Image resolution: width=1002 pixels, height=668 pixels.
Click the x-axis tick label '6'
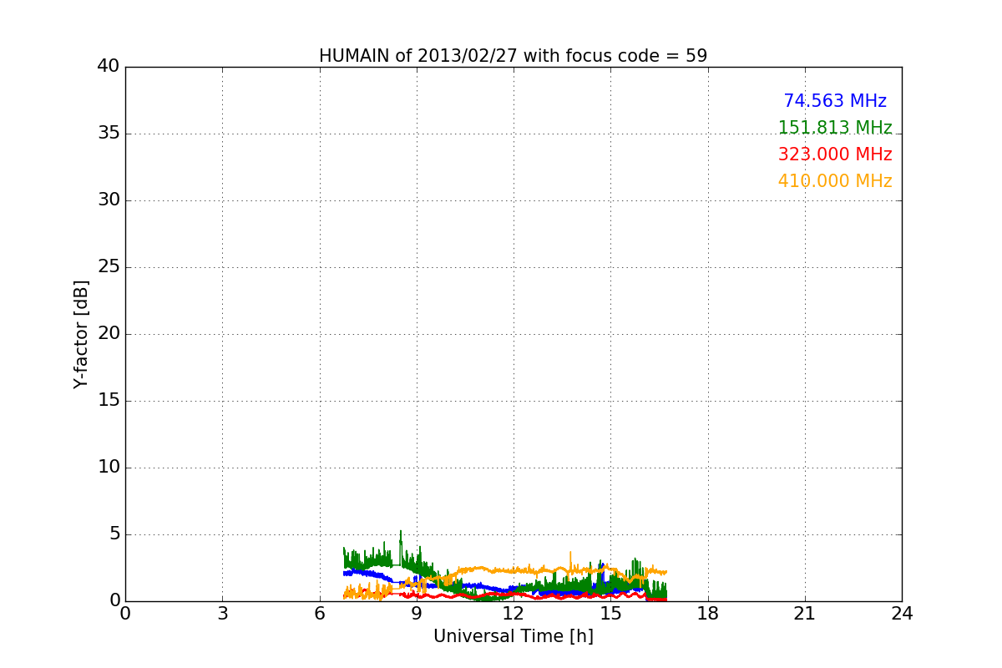click(319, 614)
